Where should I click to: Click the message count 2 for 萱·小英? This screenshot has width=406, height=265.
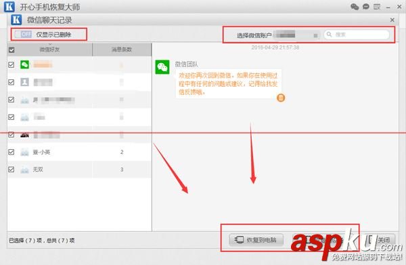tap(122, 152)
